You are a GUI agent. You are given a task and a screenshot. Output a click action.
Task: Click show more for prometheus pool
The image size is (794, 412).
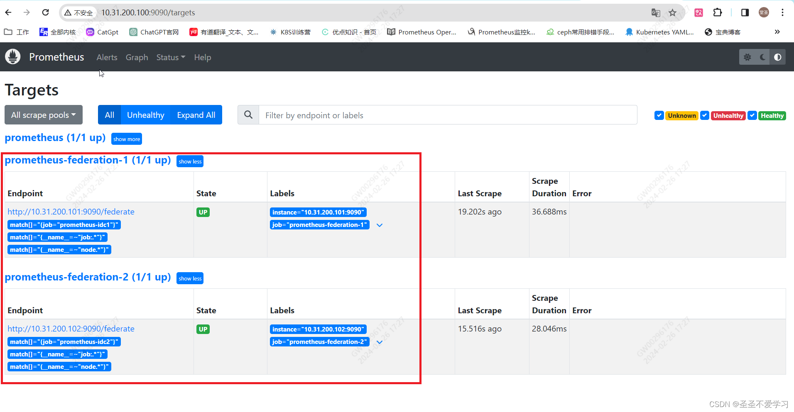coord(127,139)
